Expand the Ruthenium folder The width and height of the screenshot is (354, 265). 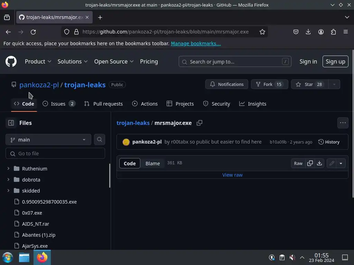(x=8, y=168)
